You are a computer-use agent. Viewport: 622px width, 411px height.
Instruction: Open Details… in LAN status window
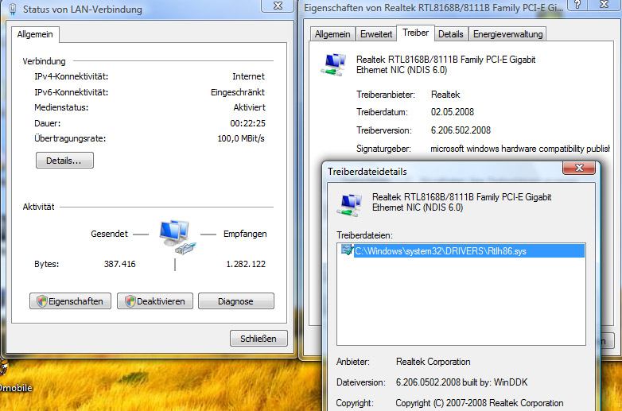click(x=64, y=161)
